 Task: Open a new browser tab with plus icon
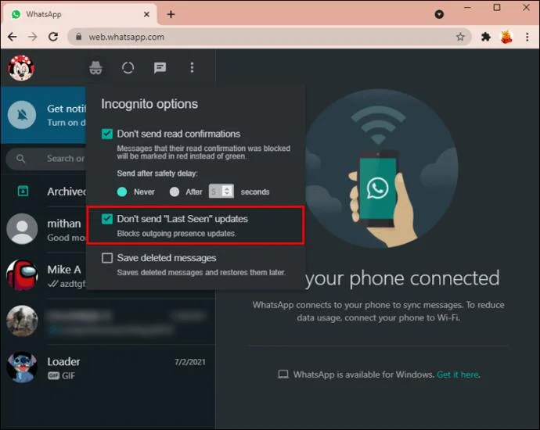[x=171, y=14]
